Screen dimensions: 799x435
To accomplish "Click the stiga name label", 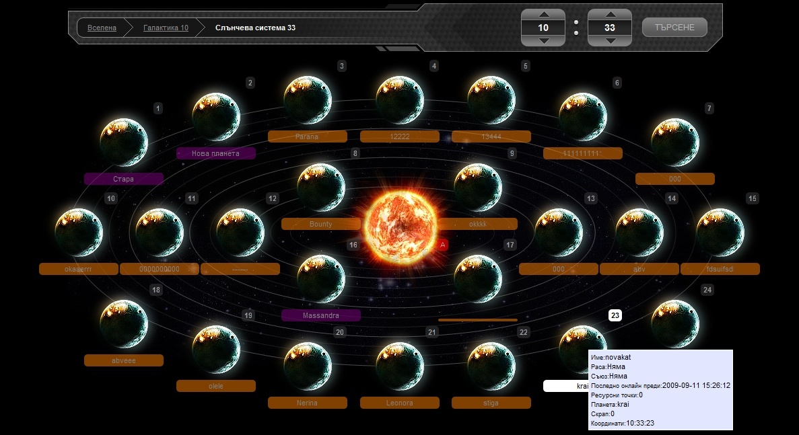I will tap(491, 403).
